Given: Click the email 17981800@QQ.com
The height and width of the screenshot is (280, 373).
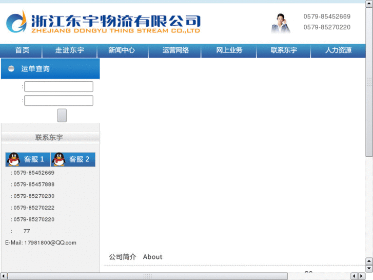Looking at the screenshot, I should tap(50, 243).
